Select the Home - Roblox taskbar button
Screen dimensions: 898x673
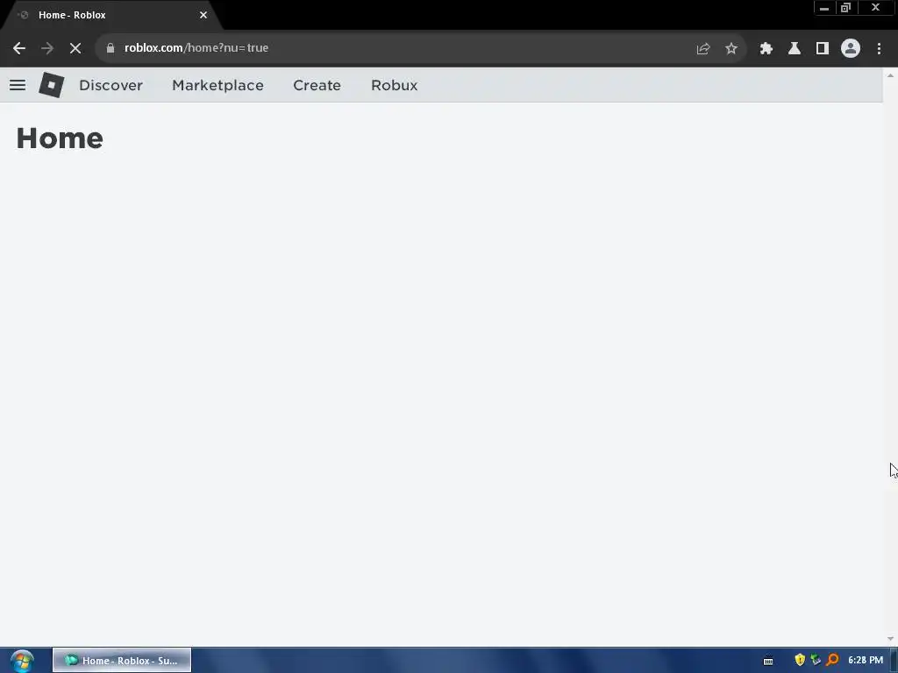122,661
